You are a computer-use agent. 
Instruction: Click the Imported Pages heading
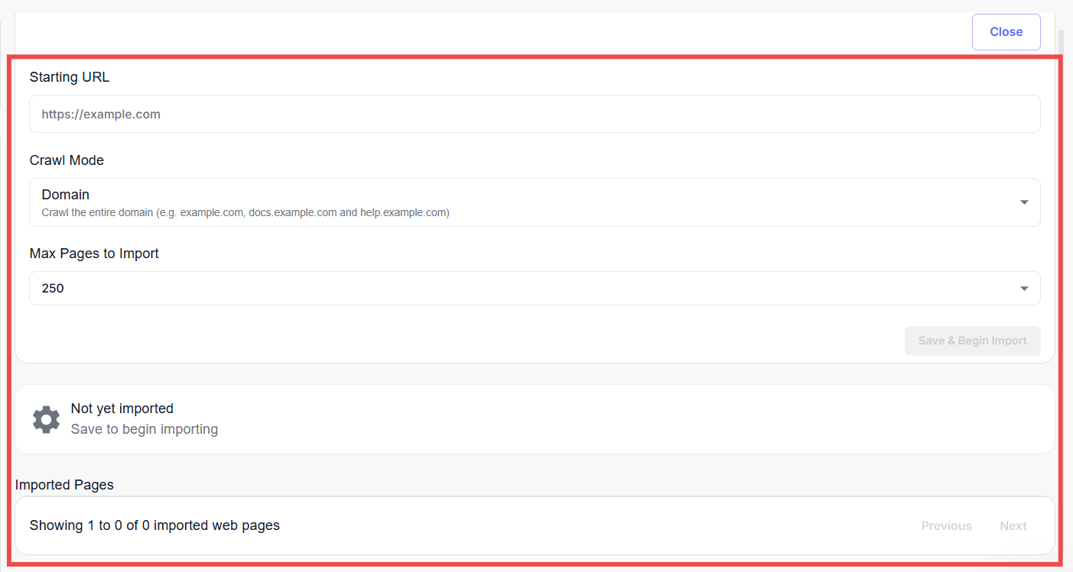(x=64, y=485)
